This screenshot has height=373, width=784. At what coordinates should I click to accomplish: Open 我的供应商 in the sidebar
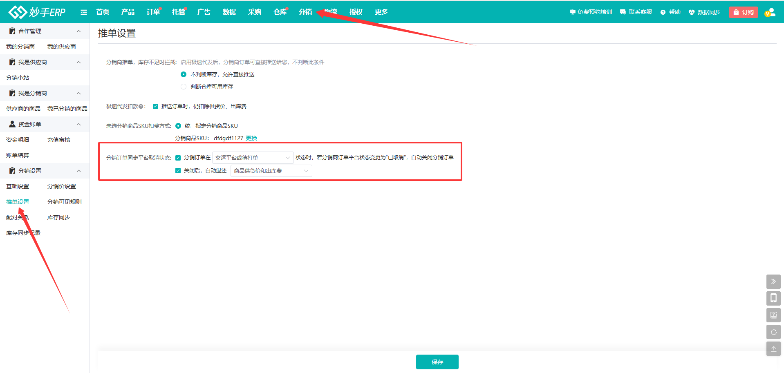coord(62,47)
